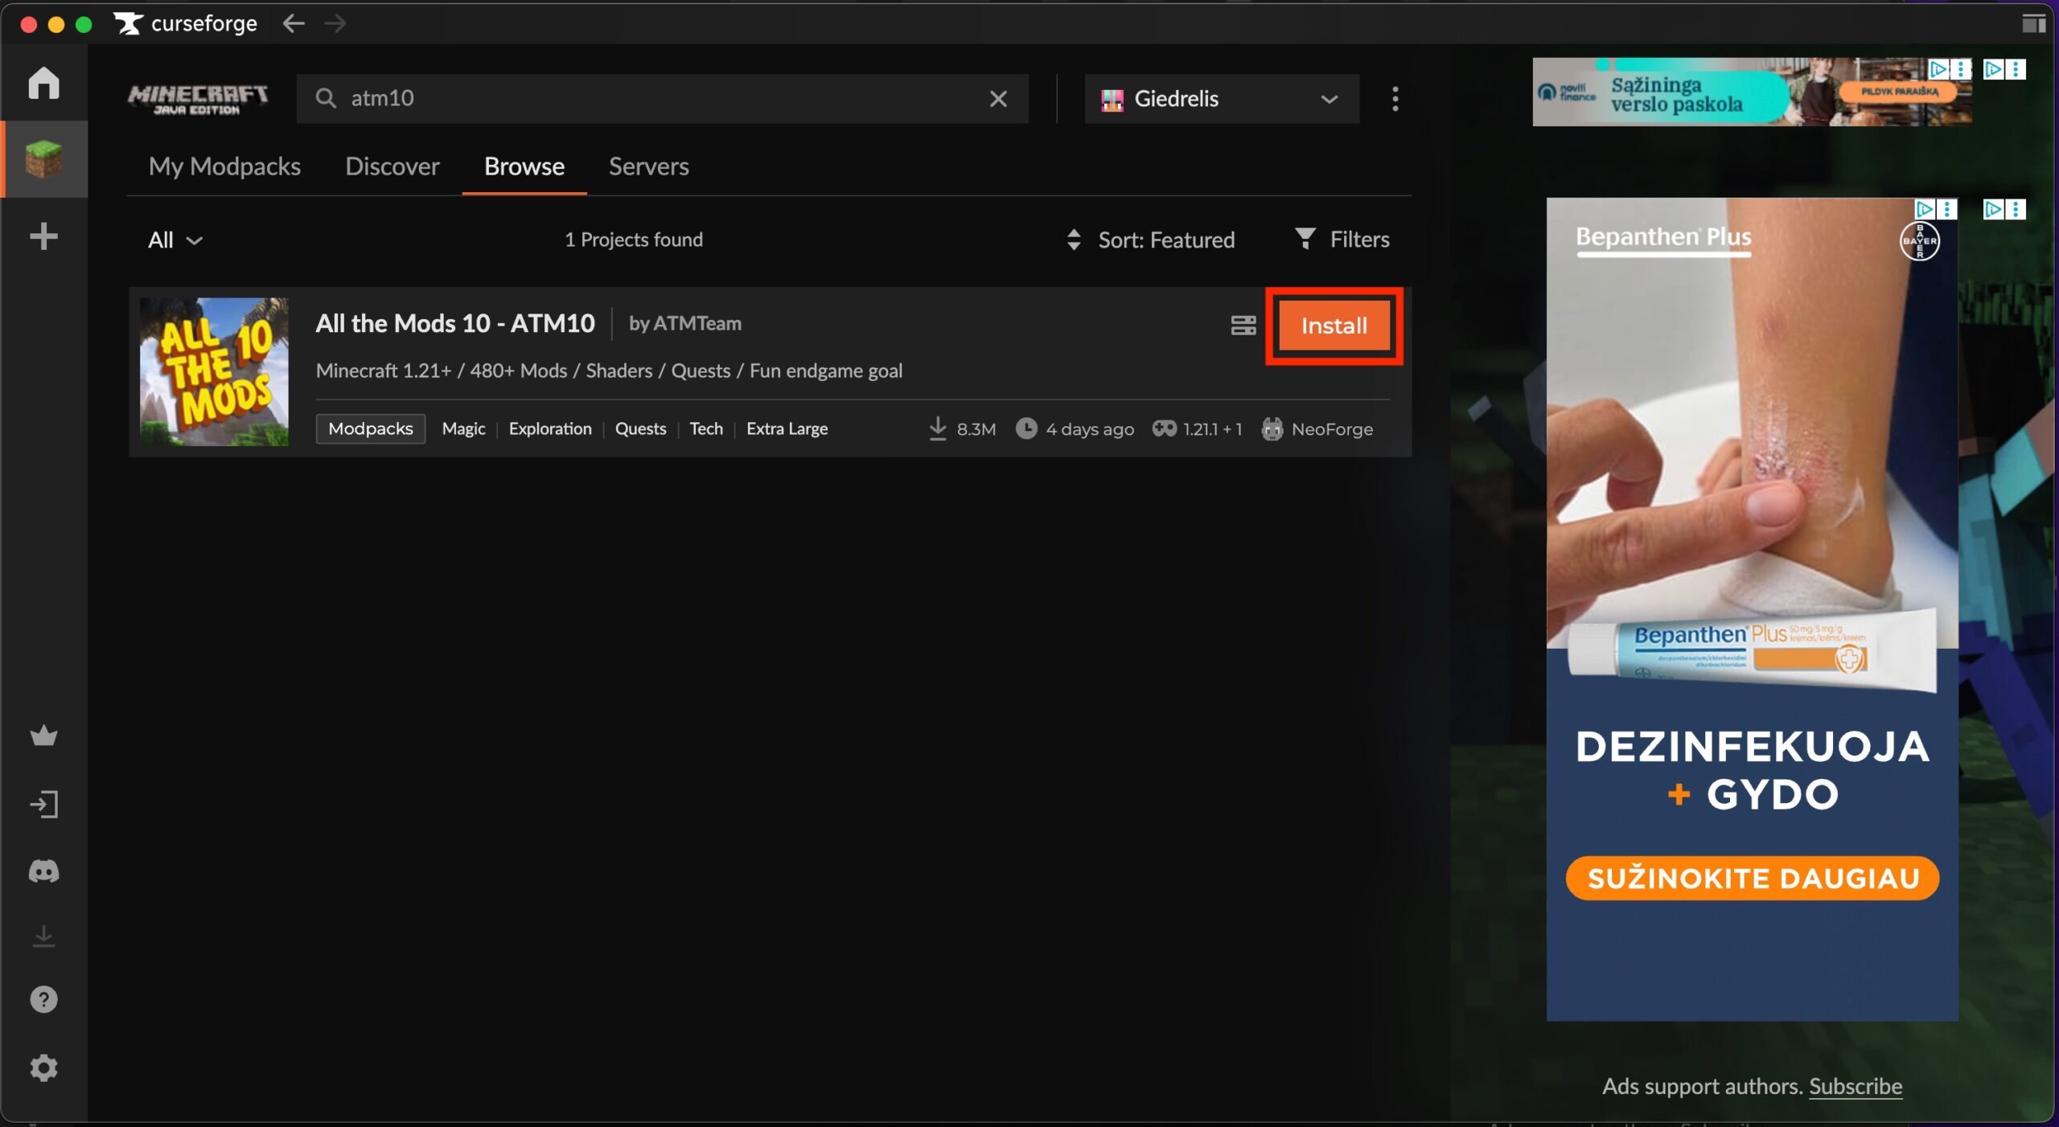
Task: Click the CurseForge anvil logo
Action: point(127,23)
